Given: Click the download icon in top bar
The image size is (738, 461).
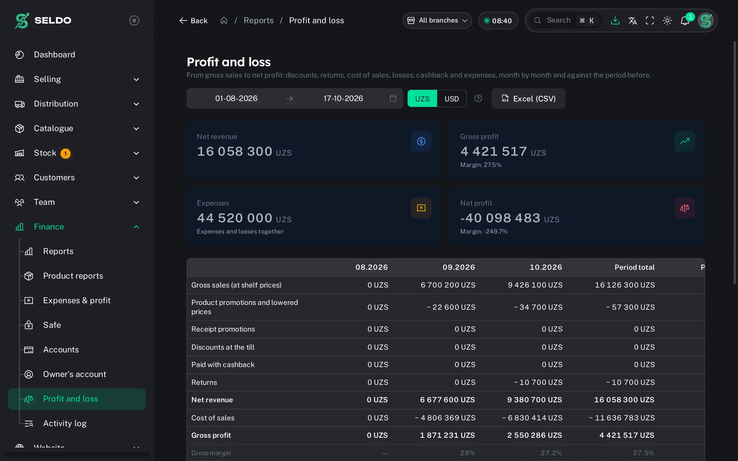Looking at the screenshot, I should (615, 20).
